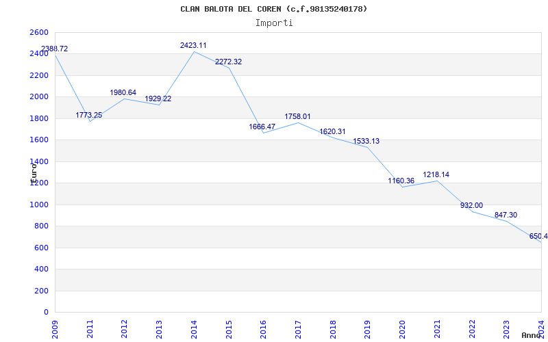Select the 1666.47 data label

(x=262, y=127)
